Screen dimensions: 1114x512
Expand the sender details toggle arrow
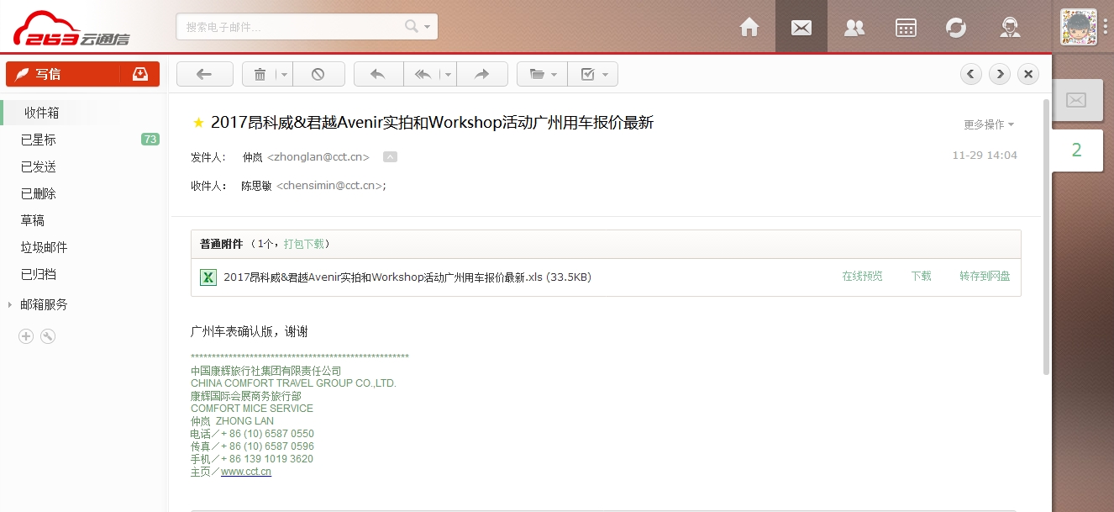(x=390, y=156)
